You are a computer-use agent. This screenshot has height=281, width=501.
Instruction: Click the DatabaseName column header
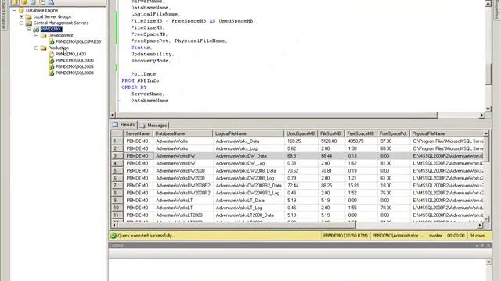(182, 133)
